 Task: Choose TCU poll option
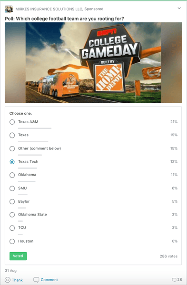coord(12,228)
